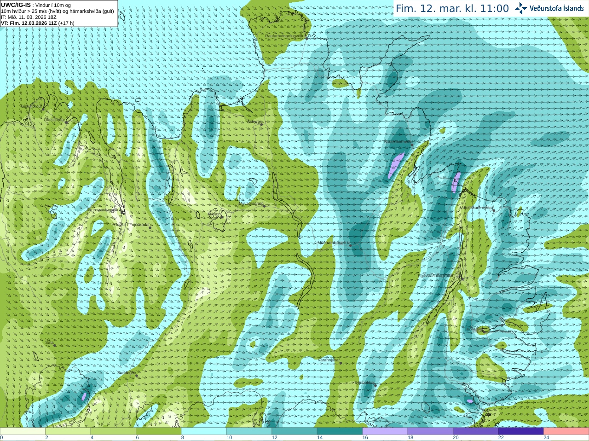Click the Vatnsskarð eystra station label

477,208
